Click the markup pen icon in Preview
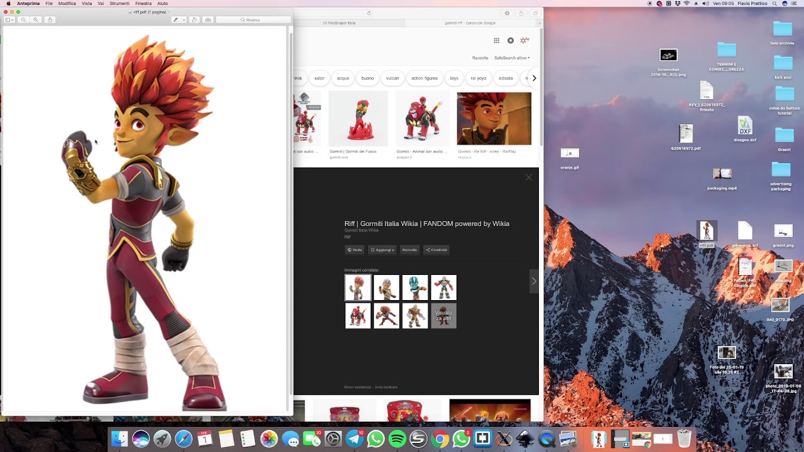This screenshot has width=804, height=452. [176, 20]
